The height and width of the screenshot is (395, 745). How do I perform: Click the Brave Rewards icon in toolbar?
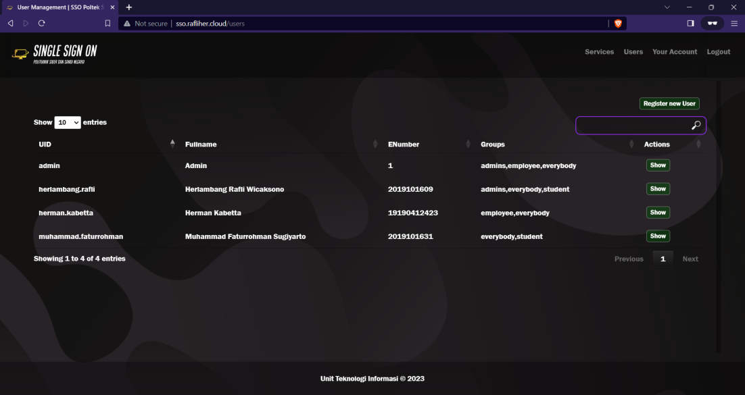712,22
